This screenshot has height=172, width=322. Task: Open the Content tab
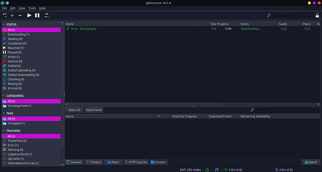coord(159,162)
